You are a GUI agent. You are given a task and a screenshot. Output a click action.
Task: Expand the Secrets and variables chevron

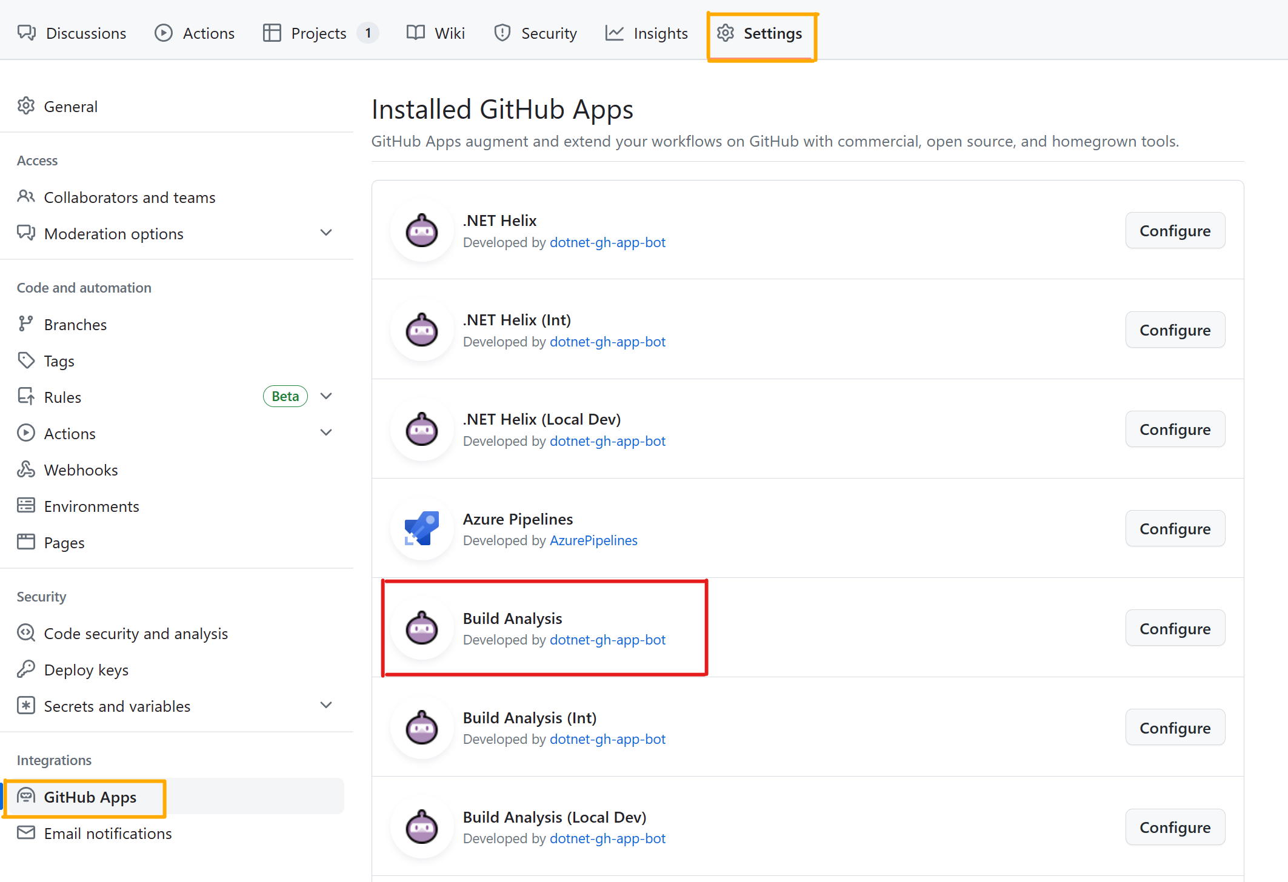click(x=326, y=706)
